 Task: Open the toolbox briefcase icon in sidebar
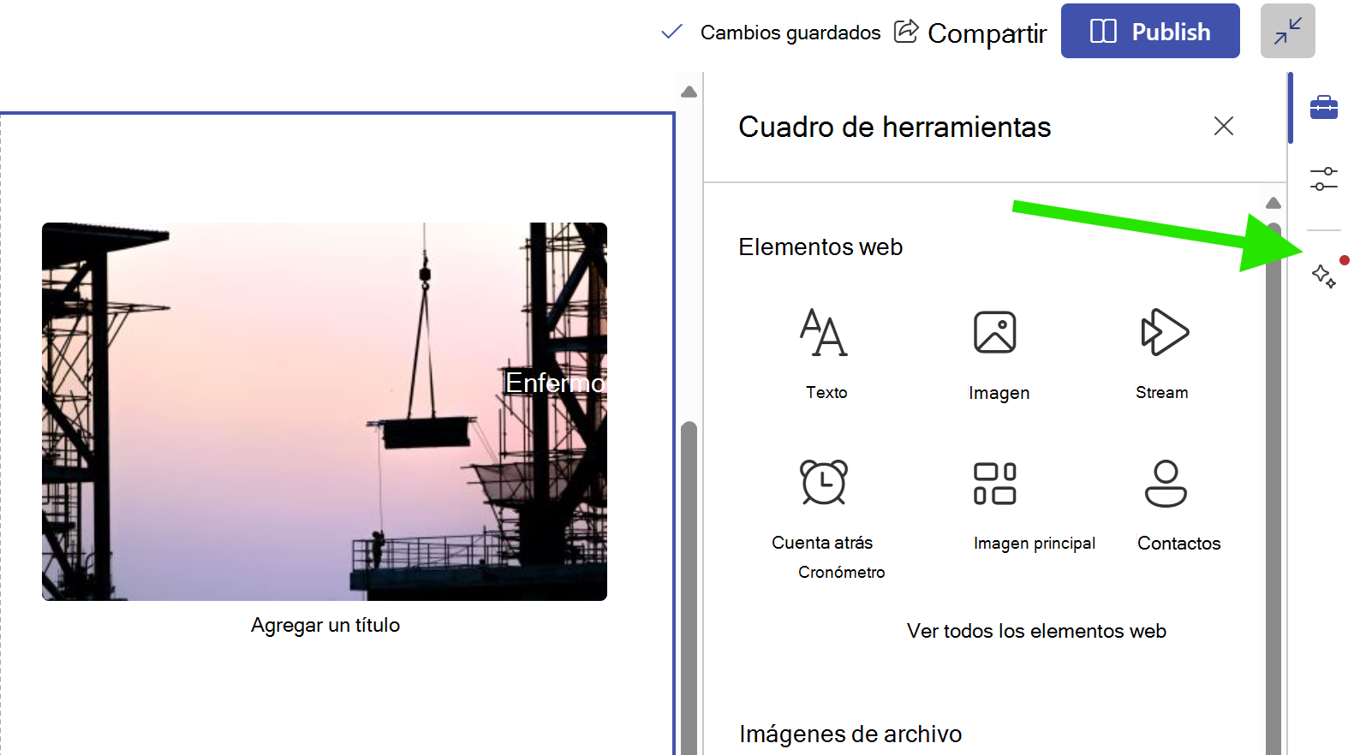click(x=1323, y=108)
